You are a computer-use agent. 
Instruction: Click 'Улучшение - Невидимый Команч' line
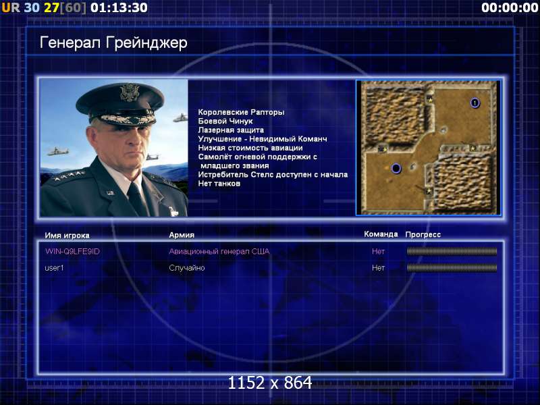pos(263,139)
